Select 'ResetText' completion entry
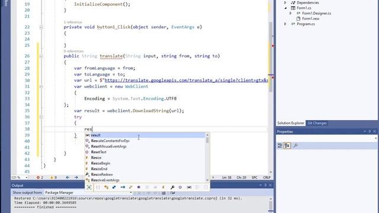The image size is (379, 213). click(144, 152)
